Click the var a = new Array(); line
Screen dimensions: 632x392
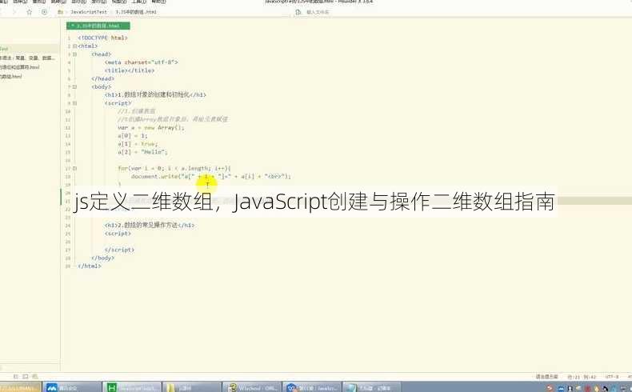point(150,128)
